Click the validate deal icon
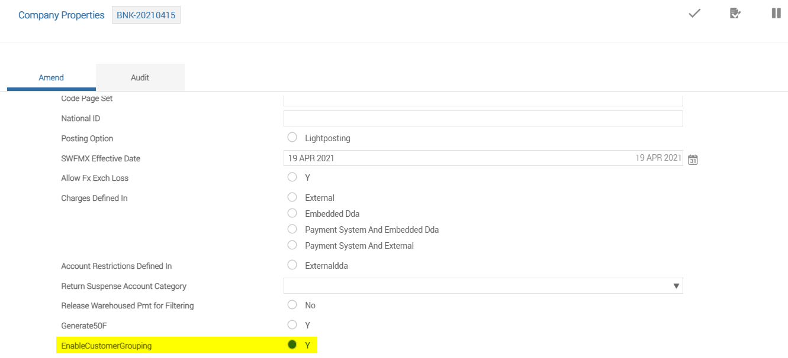 735,14
